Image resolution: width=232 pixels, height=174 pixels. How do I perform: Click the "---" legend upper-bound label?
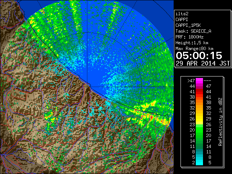tap(207, 80)
